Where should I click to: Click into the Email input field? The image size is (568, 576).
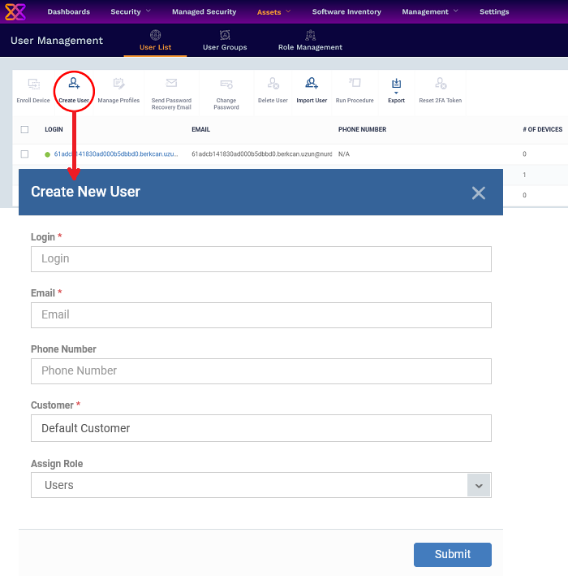coord(260,314)
